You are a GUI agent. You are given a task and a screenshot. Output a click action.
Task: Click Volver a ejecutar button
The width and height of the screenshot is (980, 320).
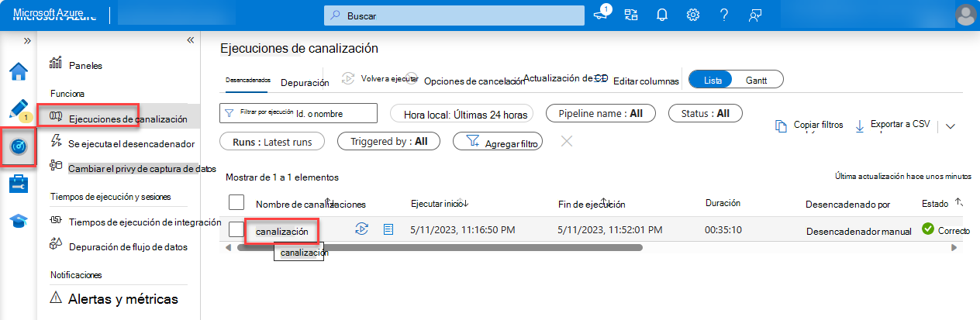[381, 79]
